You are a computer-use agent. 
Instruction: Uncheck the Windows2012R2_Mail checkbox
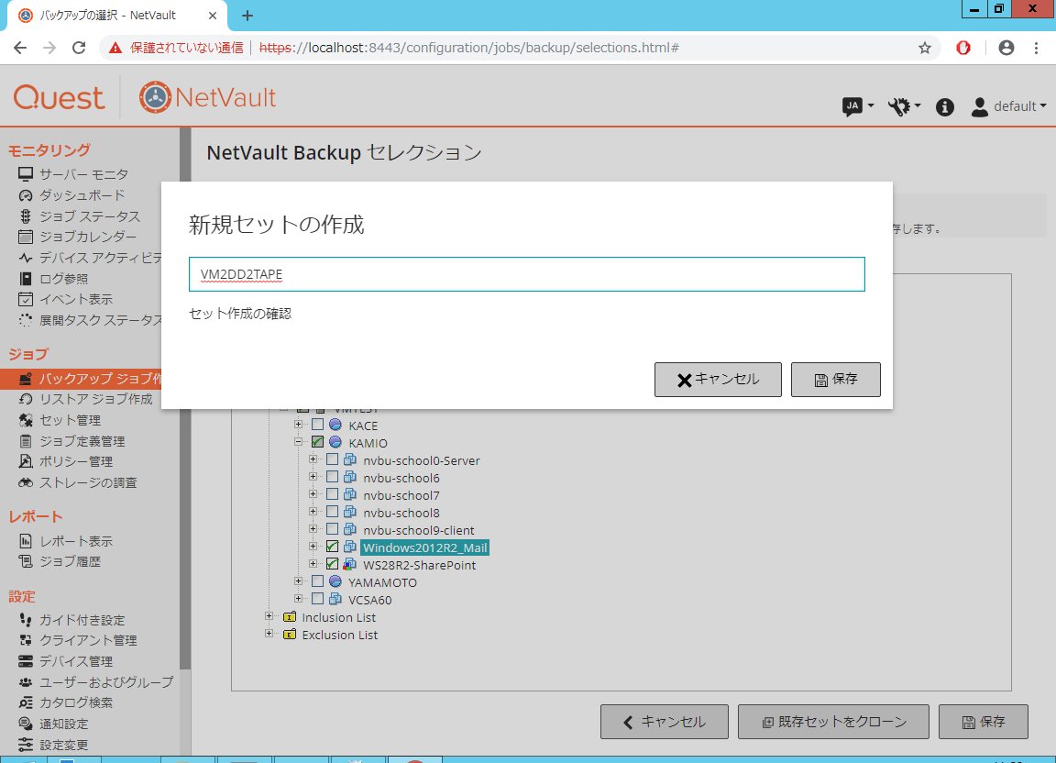point(332,547)
